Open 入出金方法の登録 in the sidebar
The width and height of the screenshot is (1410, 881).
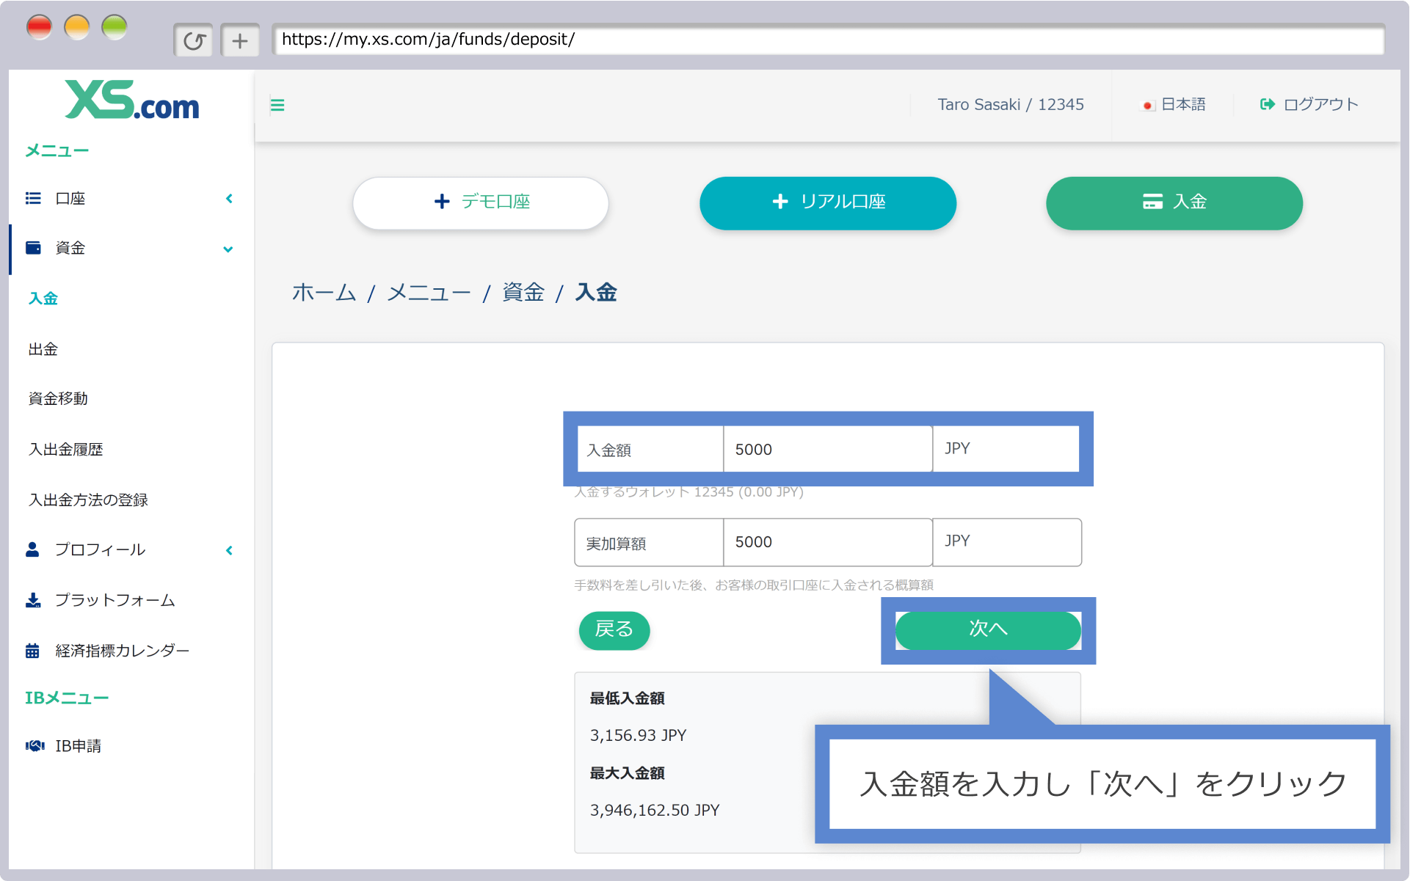point(88,500)
